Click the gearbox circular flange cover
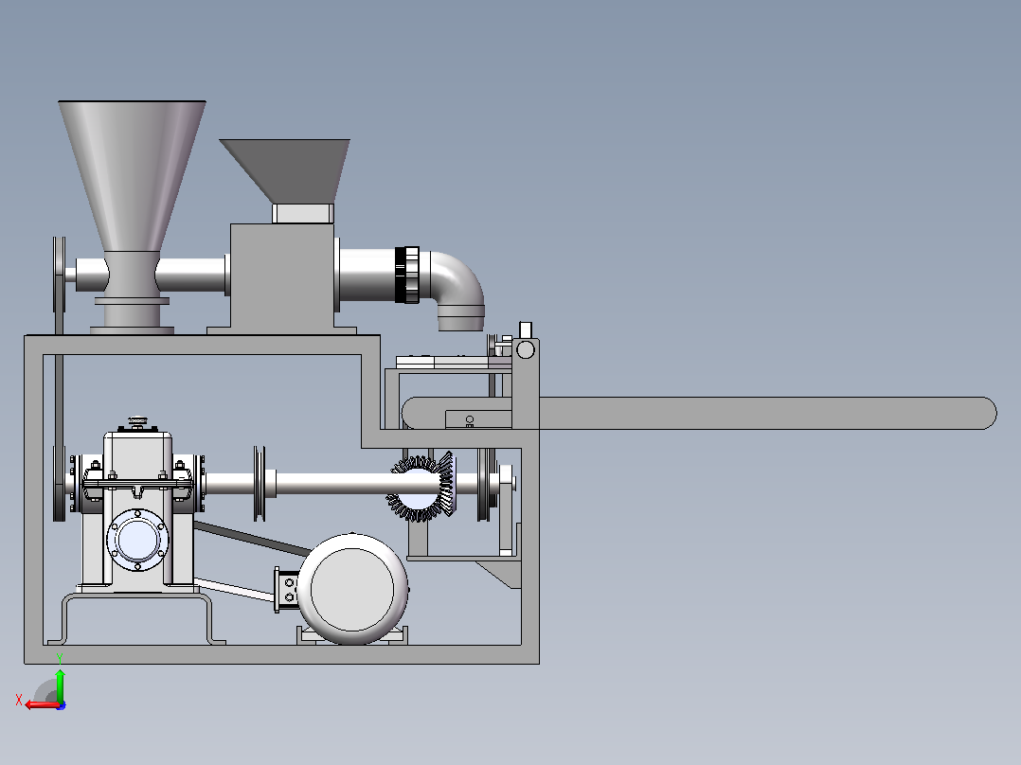The image size is (1021, 765). 137,540
